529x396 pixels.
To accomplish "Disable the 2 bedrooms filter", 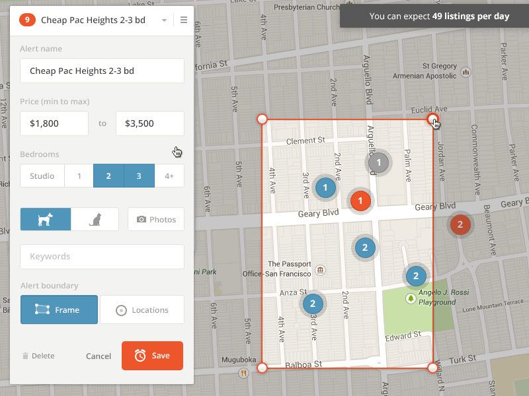I will point(108,176).
